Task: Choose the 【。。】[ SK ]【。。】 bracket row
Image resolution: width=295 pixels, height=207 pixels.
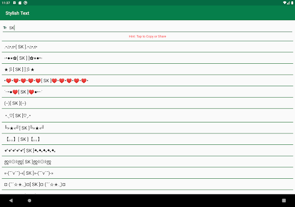Action: [147, 139]
